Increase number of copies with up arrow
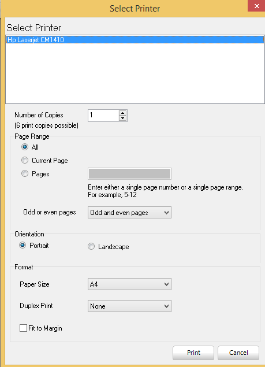Viewport: 265px width, 367px height. [x=122, y=113]
